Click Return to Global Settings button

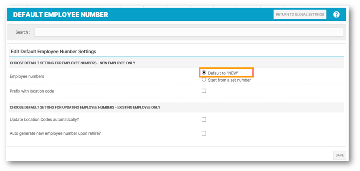[x=300, y=14]
